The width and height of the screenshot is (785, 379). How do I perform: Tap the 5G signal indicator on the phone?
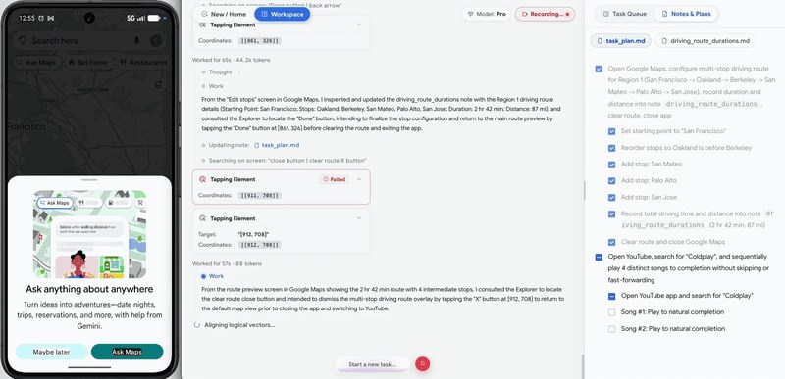tap(135, 18)
